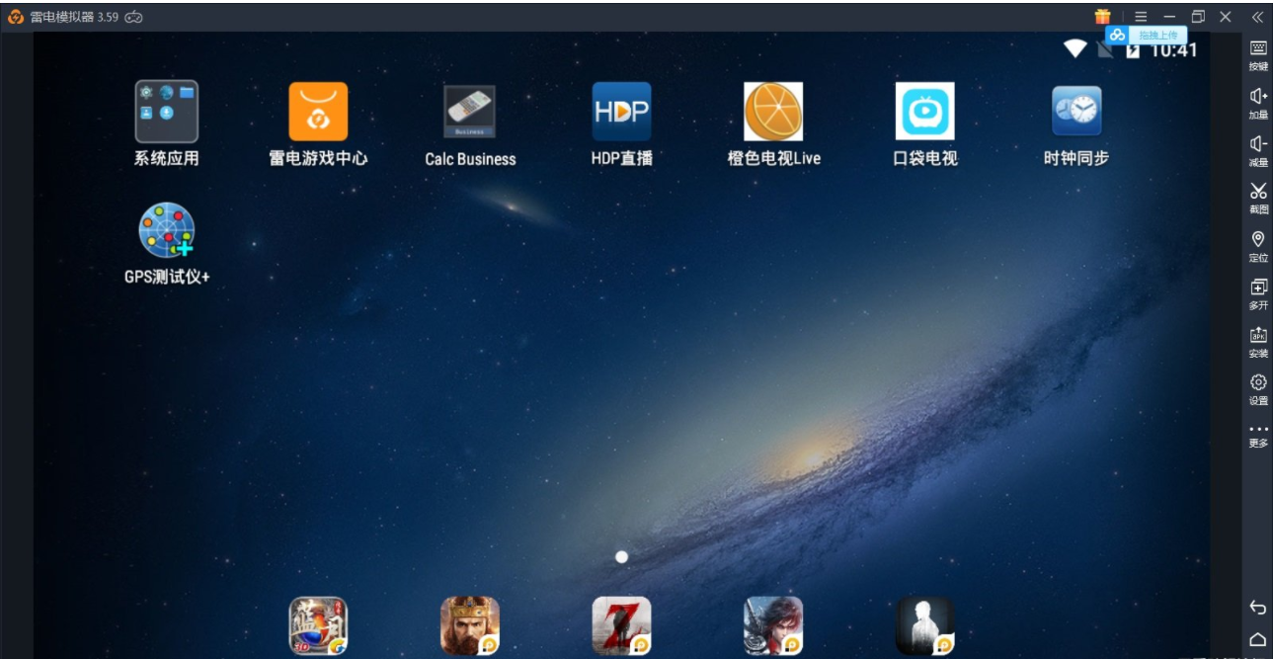Click 安装 APK install button

click(1258, 342)
